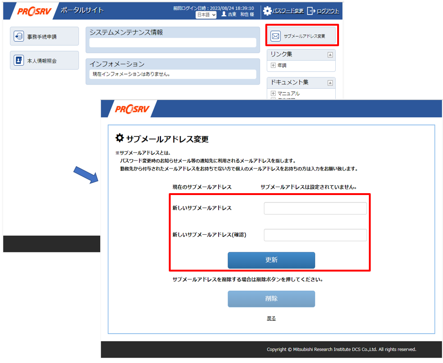Click the ポータルサイト title text
Screen dimensions: 443x363
[x=82, y=10]
